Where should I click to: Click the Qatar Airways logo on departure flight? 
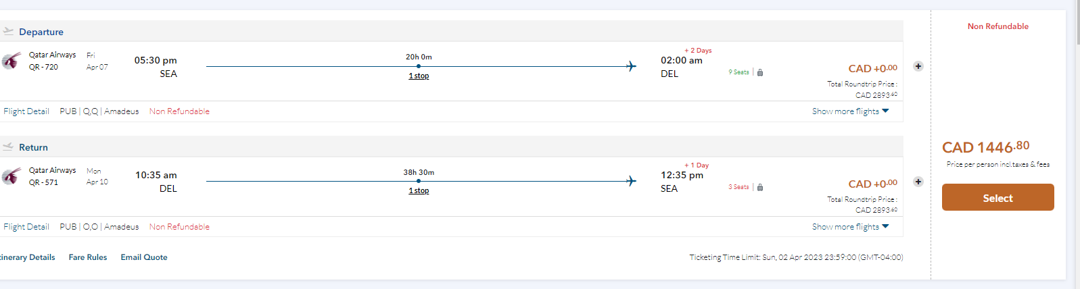click(11, 61)
